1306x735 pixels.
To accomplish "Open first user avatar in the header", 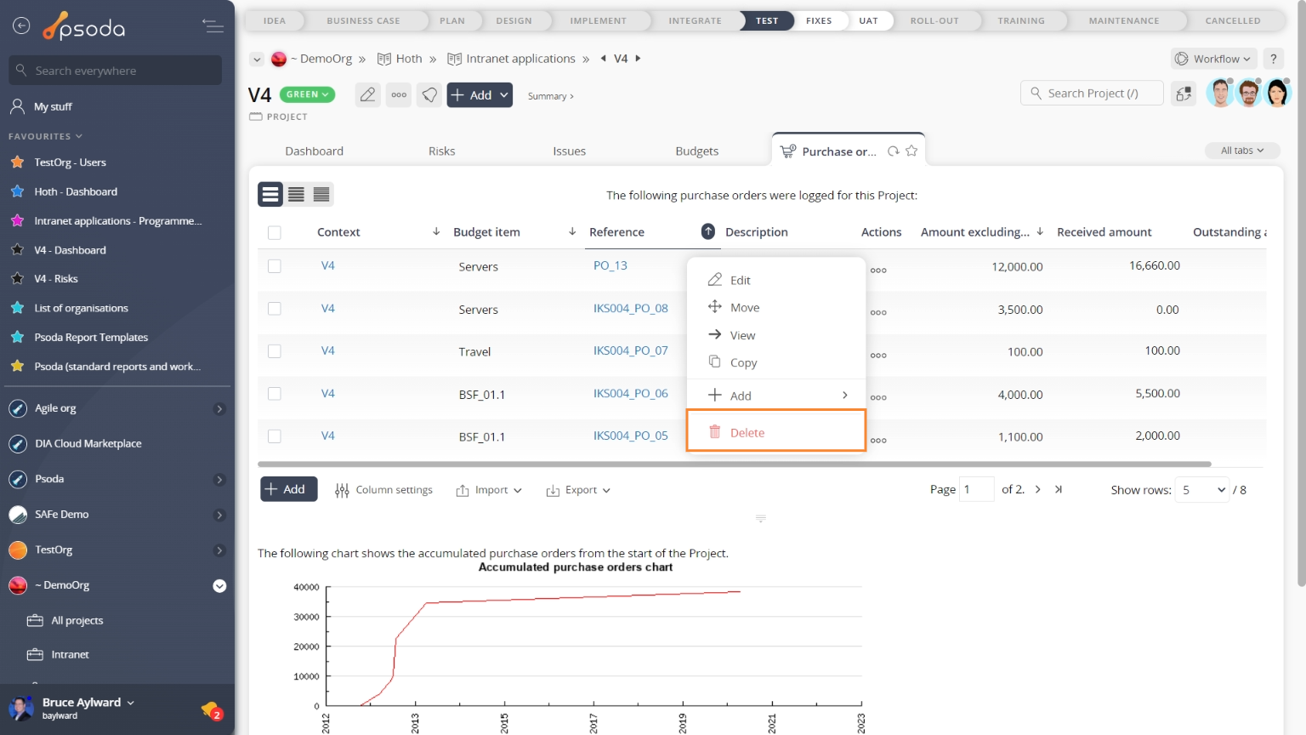I will 1220,93.
